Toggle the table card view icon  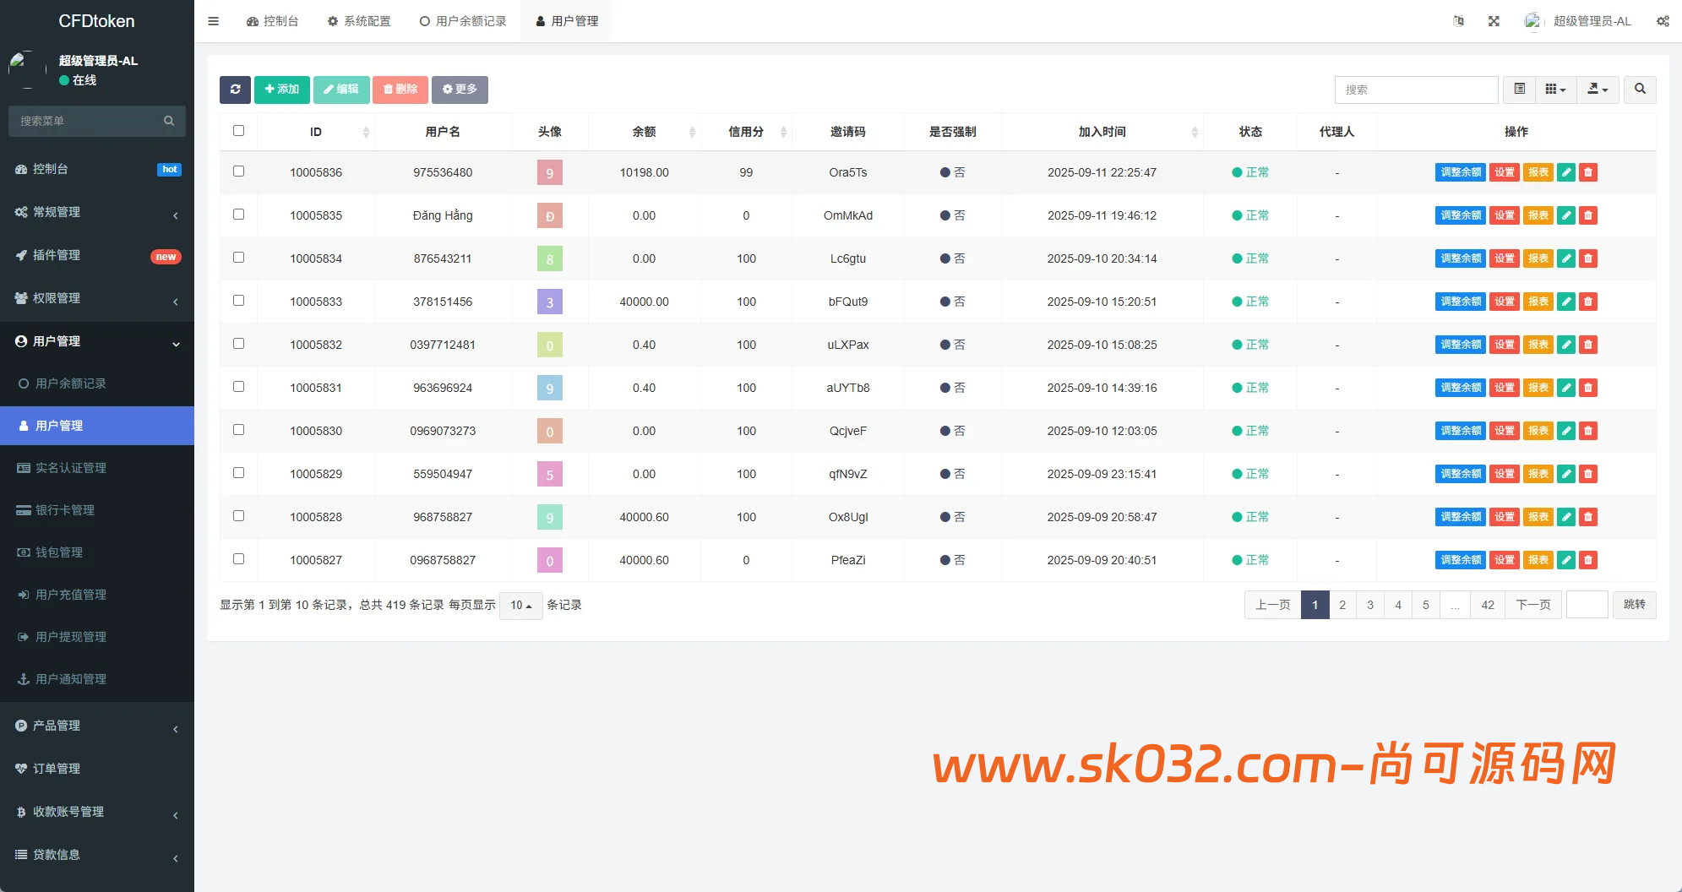tap(1519, 90)
